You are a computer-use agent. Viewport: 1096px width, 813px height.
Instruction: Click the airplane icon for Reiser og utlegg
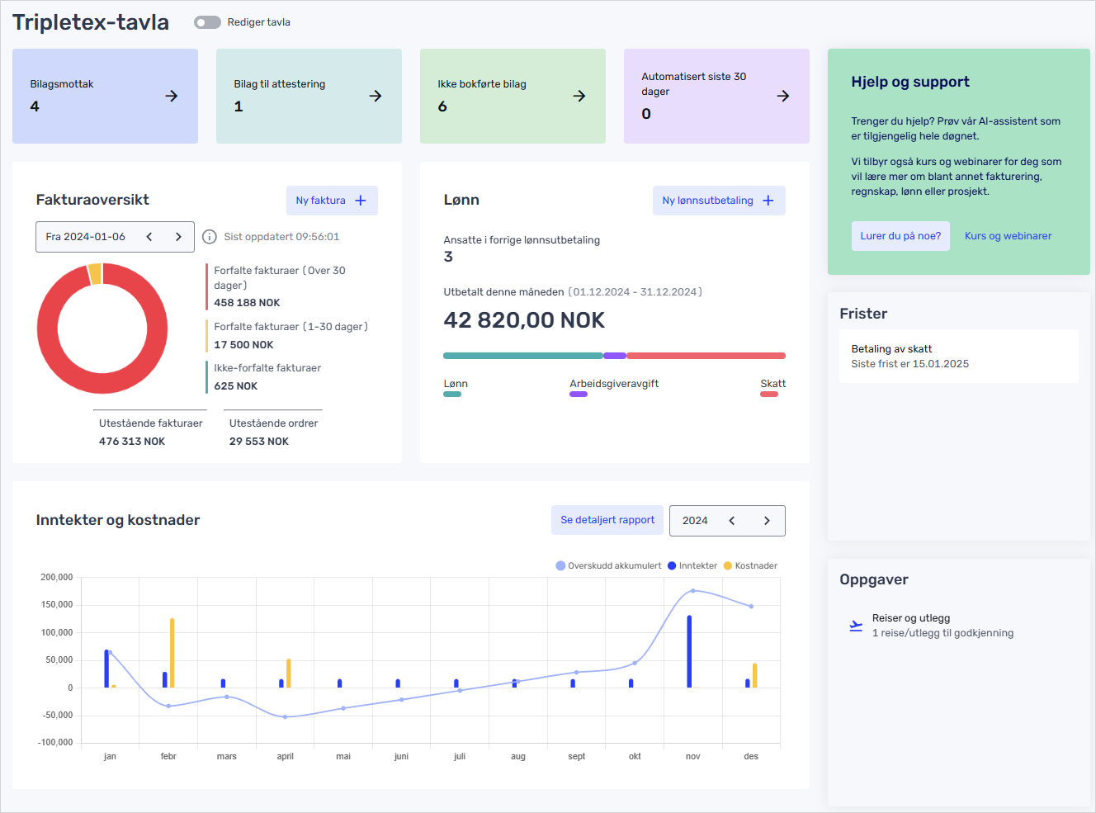pyautogui.click(x=857, y=626)
